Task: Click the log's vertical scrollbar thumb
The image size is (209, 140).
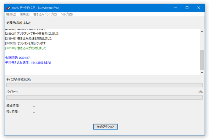Action: (x=202, y=60)
